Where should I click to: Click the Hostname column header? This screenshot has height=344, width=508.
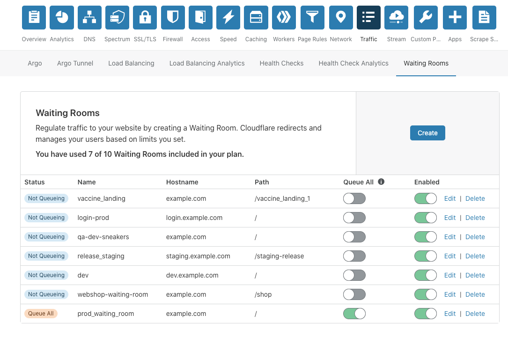point(182,182)
